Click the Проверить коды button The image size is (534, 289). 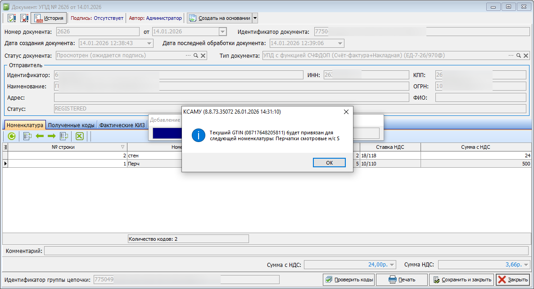point(348,280)
